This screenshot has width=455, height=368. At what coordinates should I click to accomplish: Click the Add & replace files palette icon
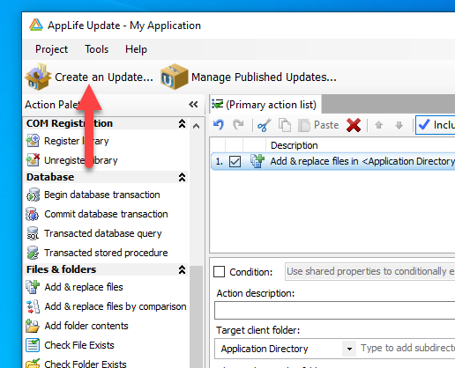[x=33, y=287]
